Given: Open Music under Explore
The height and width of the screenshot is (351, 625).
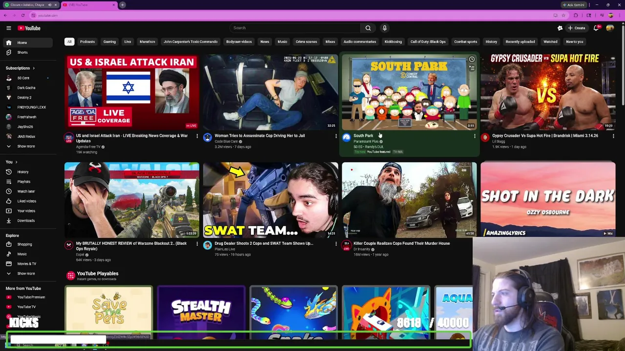Looking at the screenshot, I should click(x=27, y=254).
